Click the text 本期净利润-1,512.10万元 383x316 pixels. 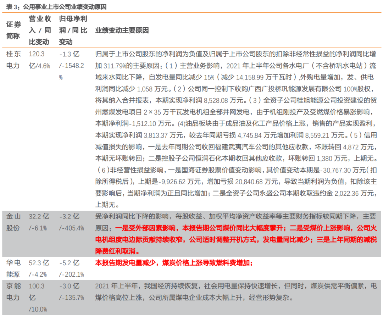133,123
